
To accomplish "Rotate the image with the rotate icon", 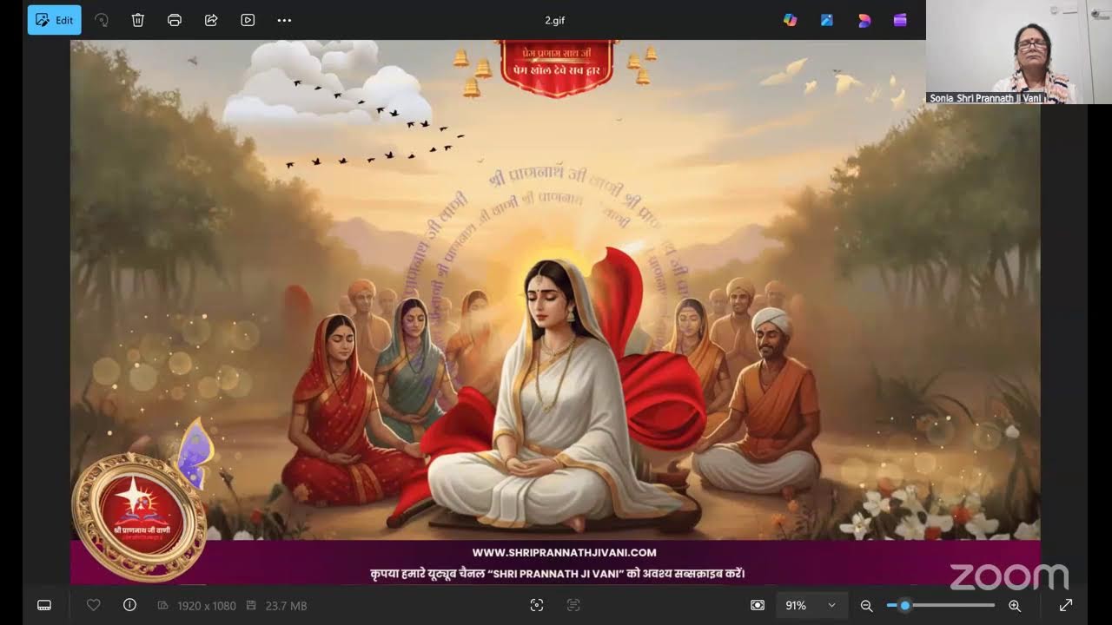I will 101,20.
